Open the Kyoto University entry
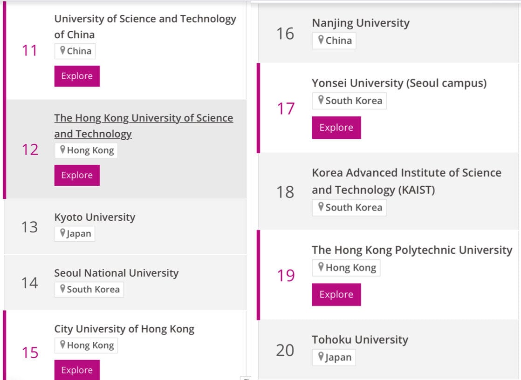 [95, 217]
